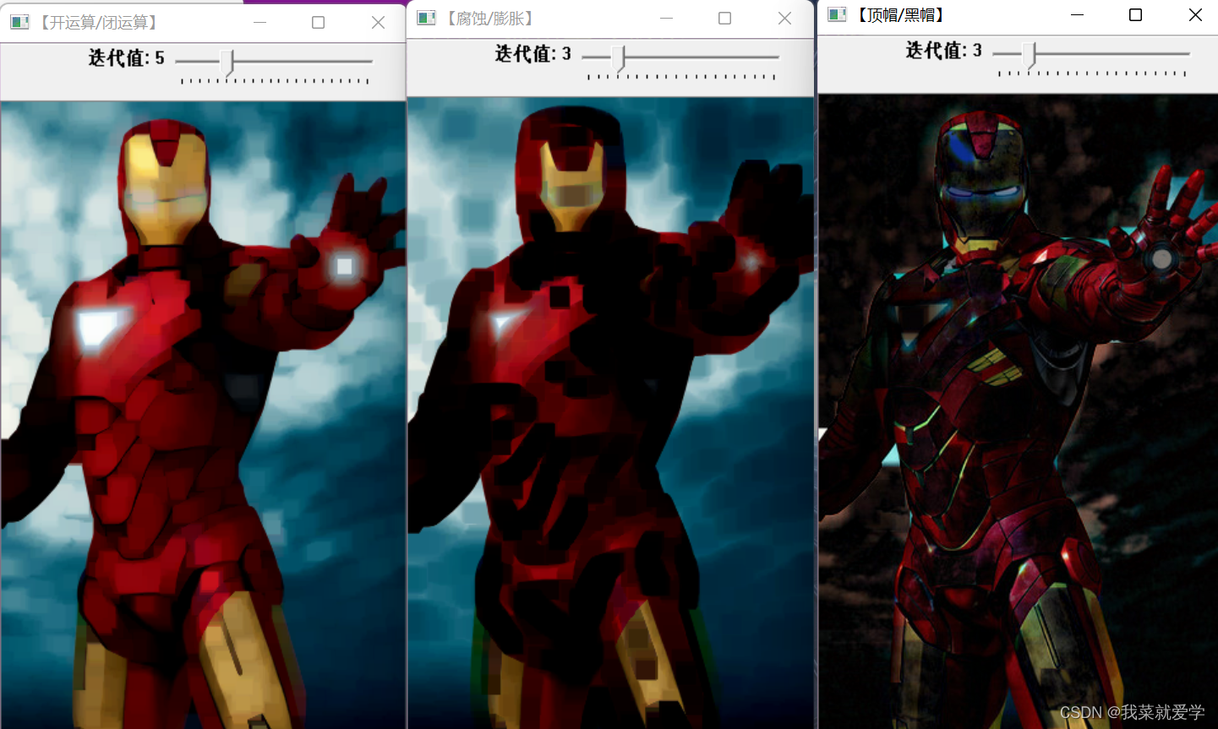Click the 【开运算/闭运算】 window title text
Viewport: 1218px width, 729px height.
(x=99, y=22)
